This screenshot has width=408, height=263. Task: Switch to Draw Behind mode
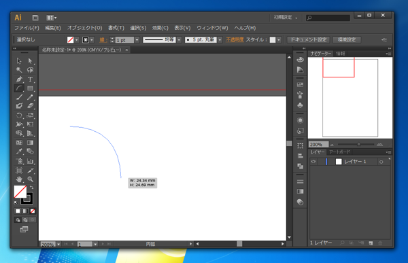[25, 220]
